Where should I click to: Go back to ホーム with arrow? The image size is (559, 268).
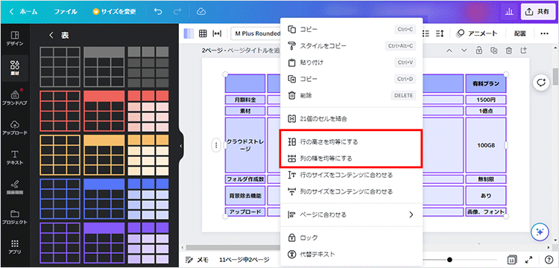pyautogui.click(x=23, y=12)
